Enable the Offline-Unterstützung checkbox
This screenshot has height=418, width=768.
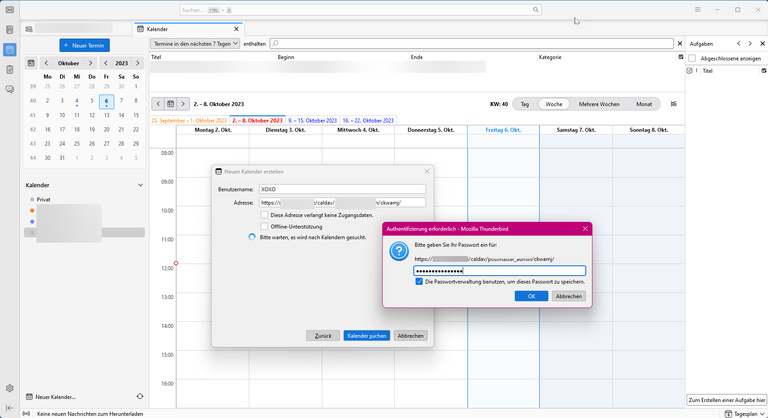coord(264,227)
